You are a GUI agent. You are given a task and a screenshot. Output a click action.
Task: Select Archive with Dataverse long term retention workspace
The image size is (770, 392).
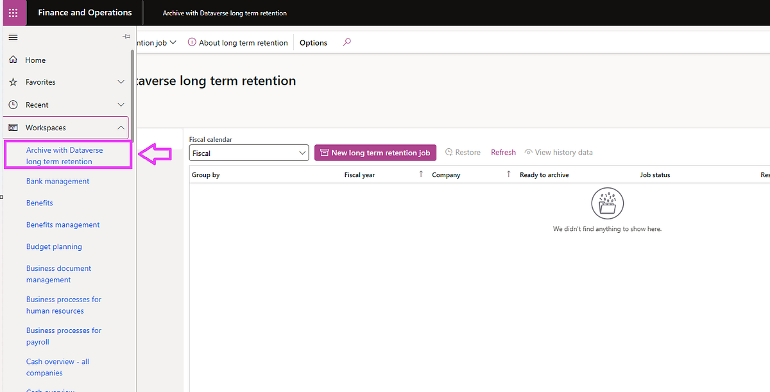(x=64, y=154)
